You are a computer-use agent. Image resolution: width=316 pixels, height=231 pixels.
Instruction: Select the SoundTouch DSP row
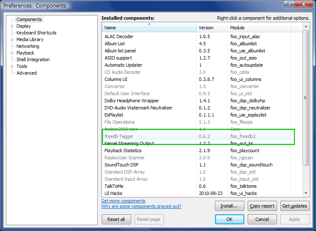(197, 165)
